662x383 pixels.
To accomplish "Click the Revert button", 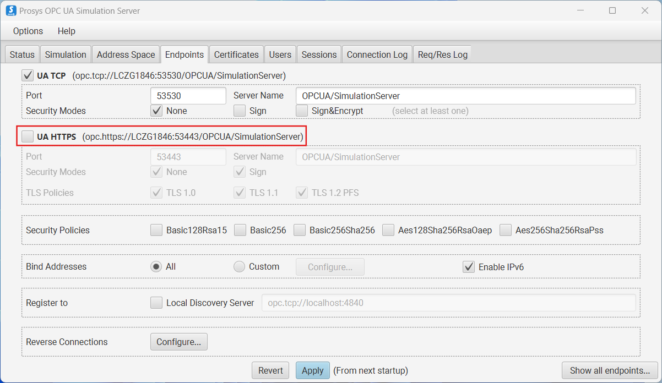I will click(x=271, y=370).
